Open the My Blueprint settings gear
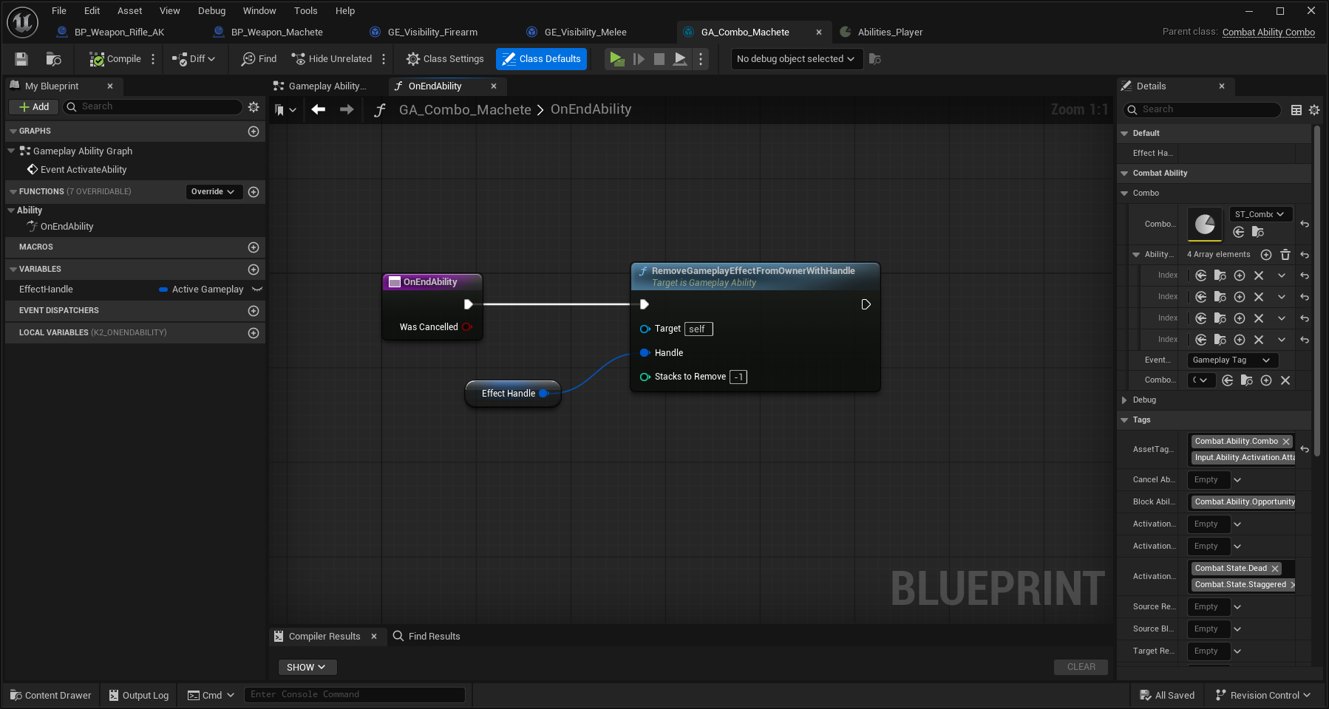Viewport: 1329px width, 709px height. (254, 107)
